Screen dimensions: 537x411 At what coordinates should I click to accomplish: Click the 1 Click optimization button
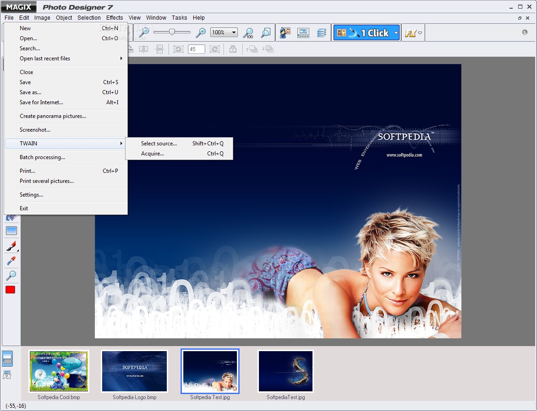coord(363,33)
